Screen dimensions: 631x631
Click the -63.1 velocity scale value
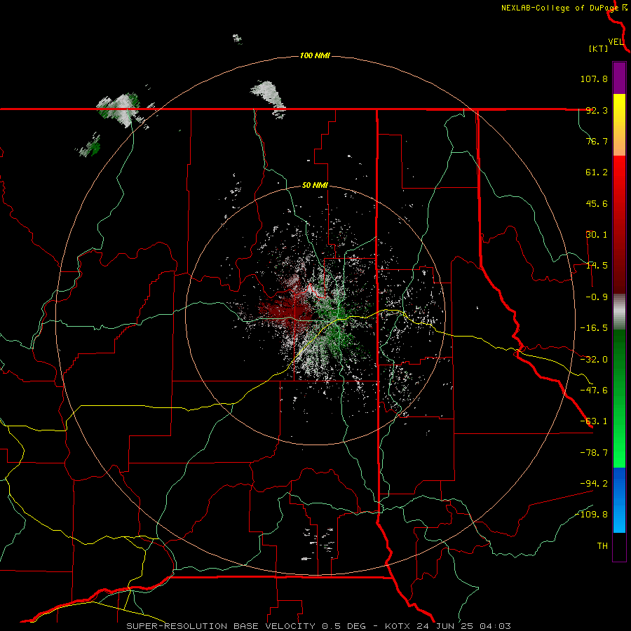click(x=594, y=421)
